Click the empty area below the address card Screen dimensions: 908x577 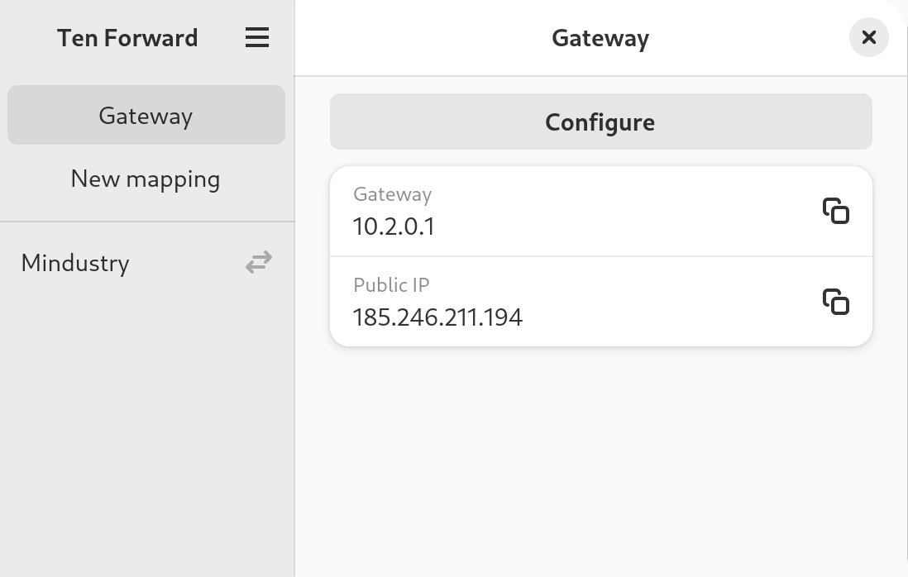(600, 462)
